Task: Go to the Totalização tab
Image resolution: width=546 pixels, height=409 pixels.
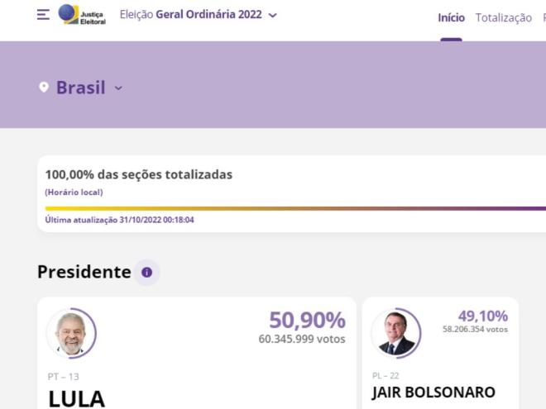Action: (503, 17)
